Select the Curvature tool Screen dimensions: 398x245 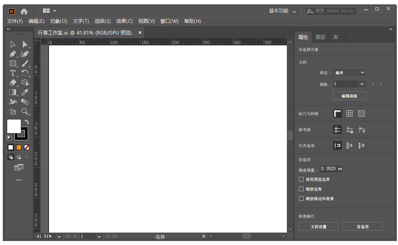pyautogui.click(x=25, y=54)
